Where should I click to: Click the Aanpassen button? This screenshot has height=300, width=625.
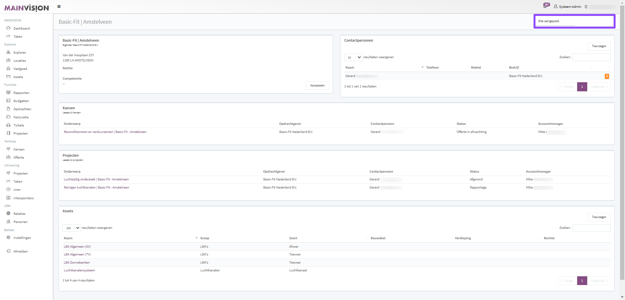click(x=317, y=85)
